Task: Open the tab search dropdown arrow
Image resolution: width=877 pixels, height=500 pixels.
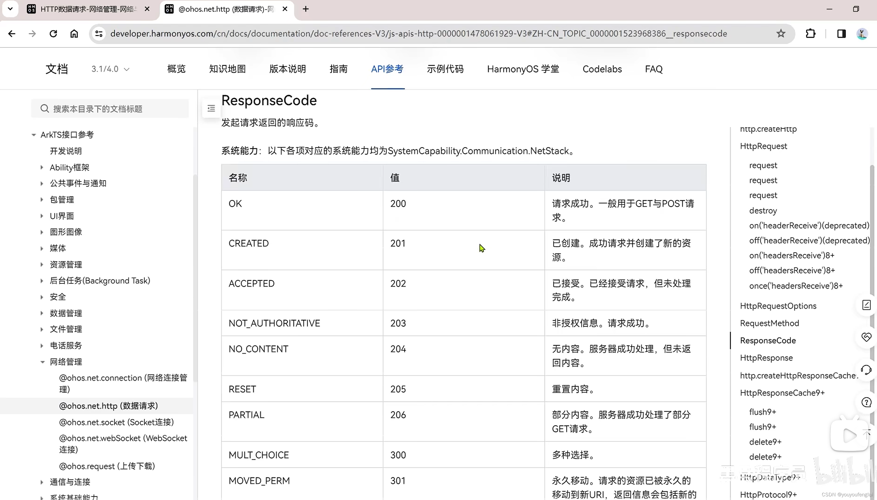Action: (10, 9)
